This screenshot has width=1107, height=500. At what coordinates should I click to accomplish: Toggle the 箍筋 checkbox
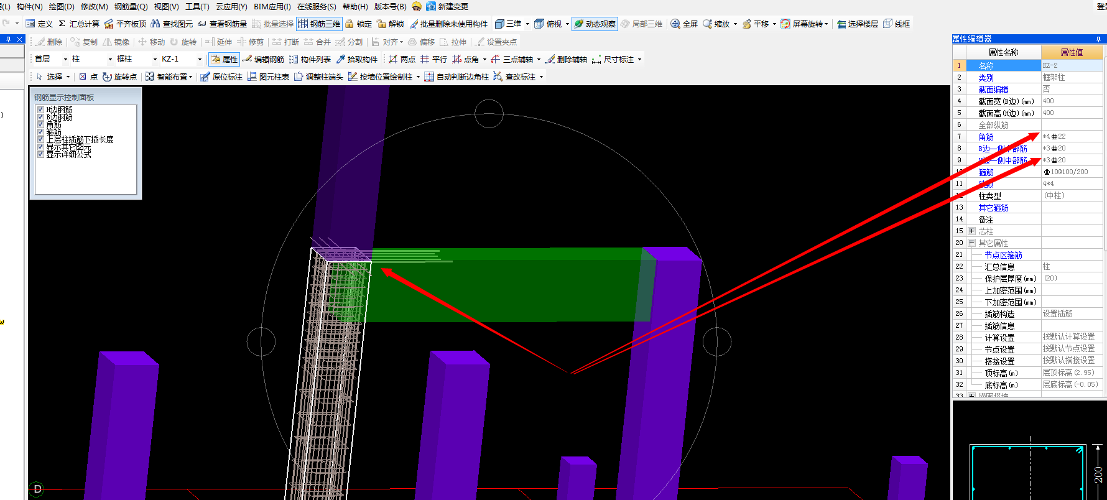[x=40, y=132]
